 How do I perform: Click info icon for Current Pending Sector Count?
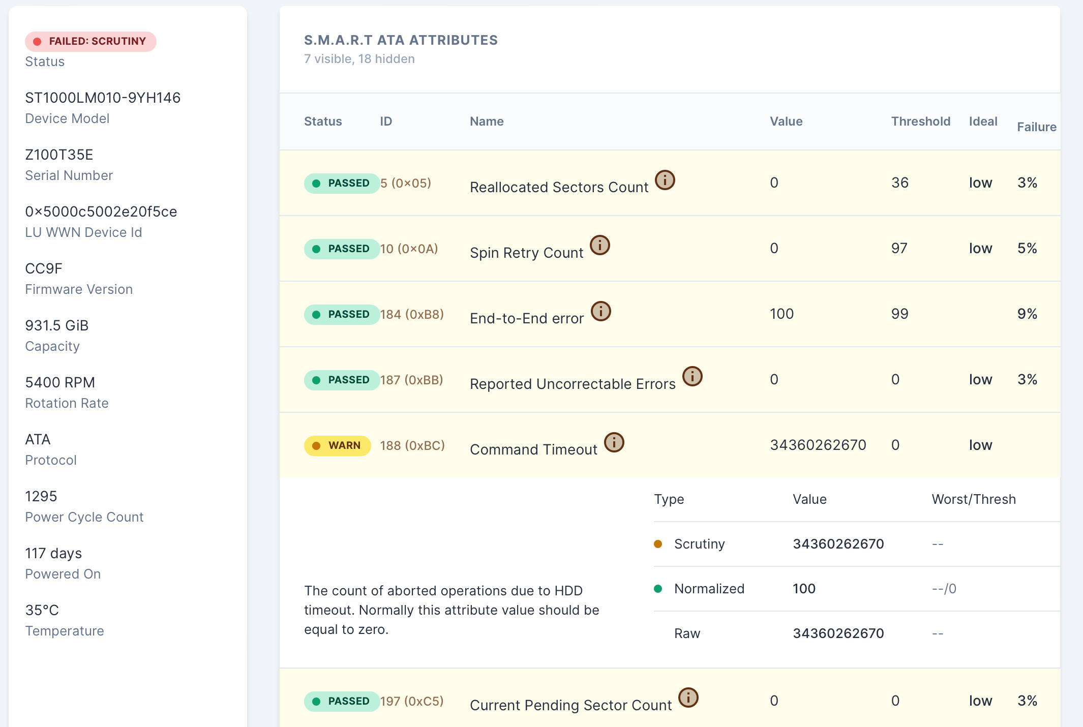(x=688, y=698)
